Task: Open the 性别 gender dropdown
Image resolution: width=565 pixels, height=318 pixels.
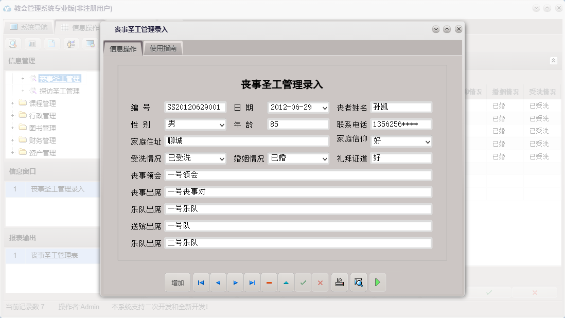Action: [223, 124]
